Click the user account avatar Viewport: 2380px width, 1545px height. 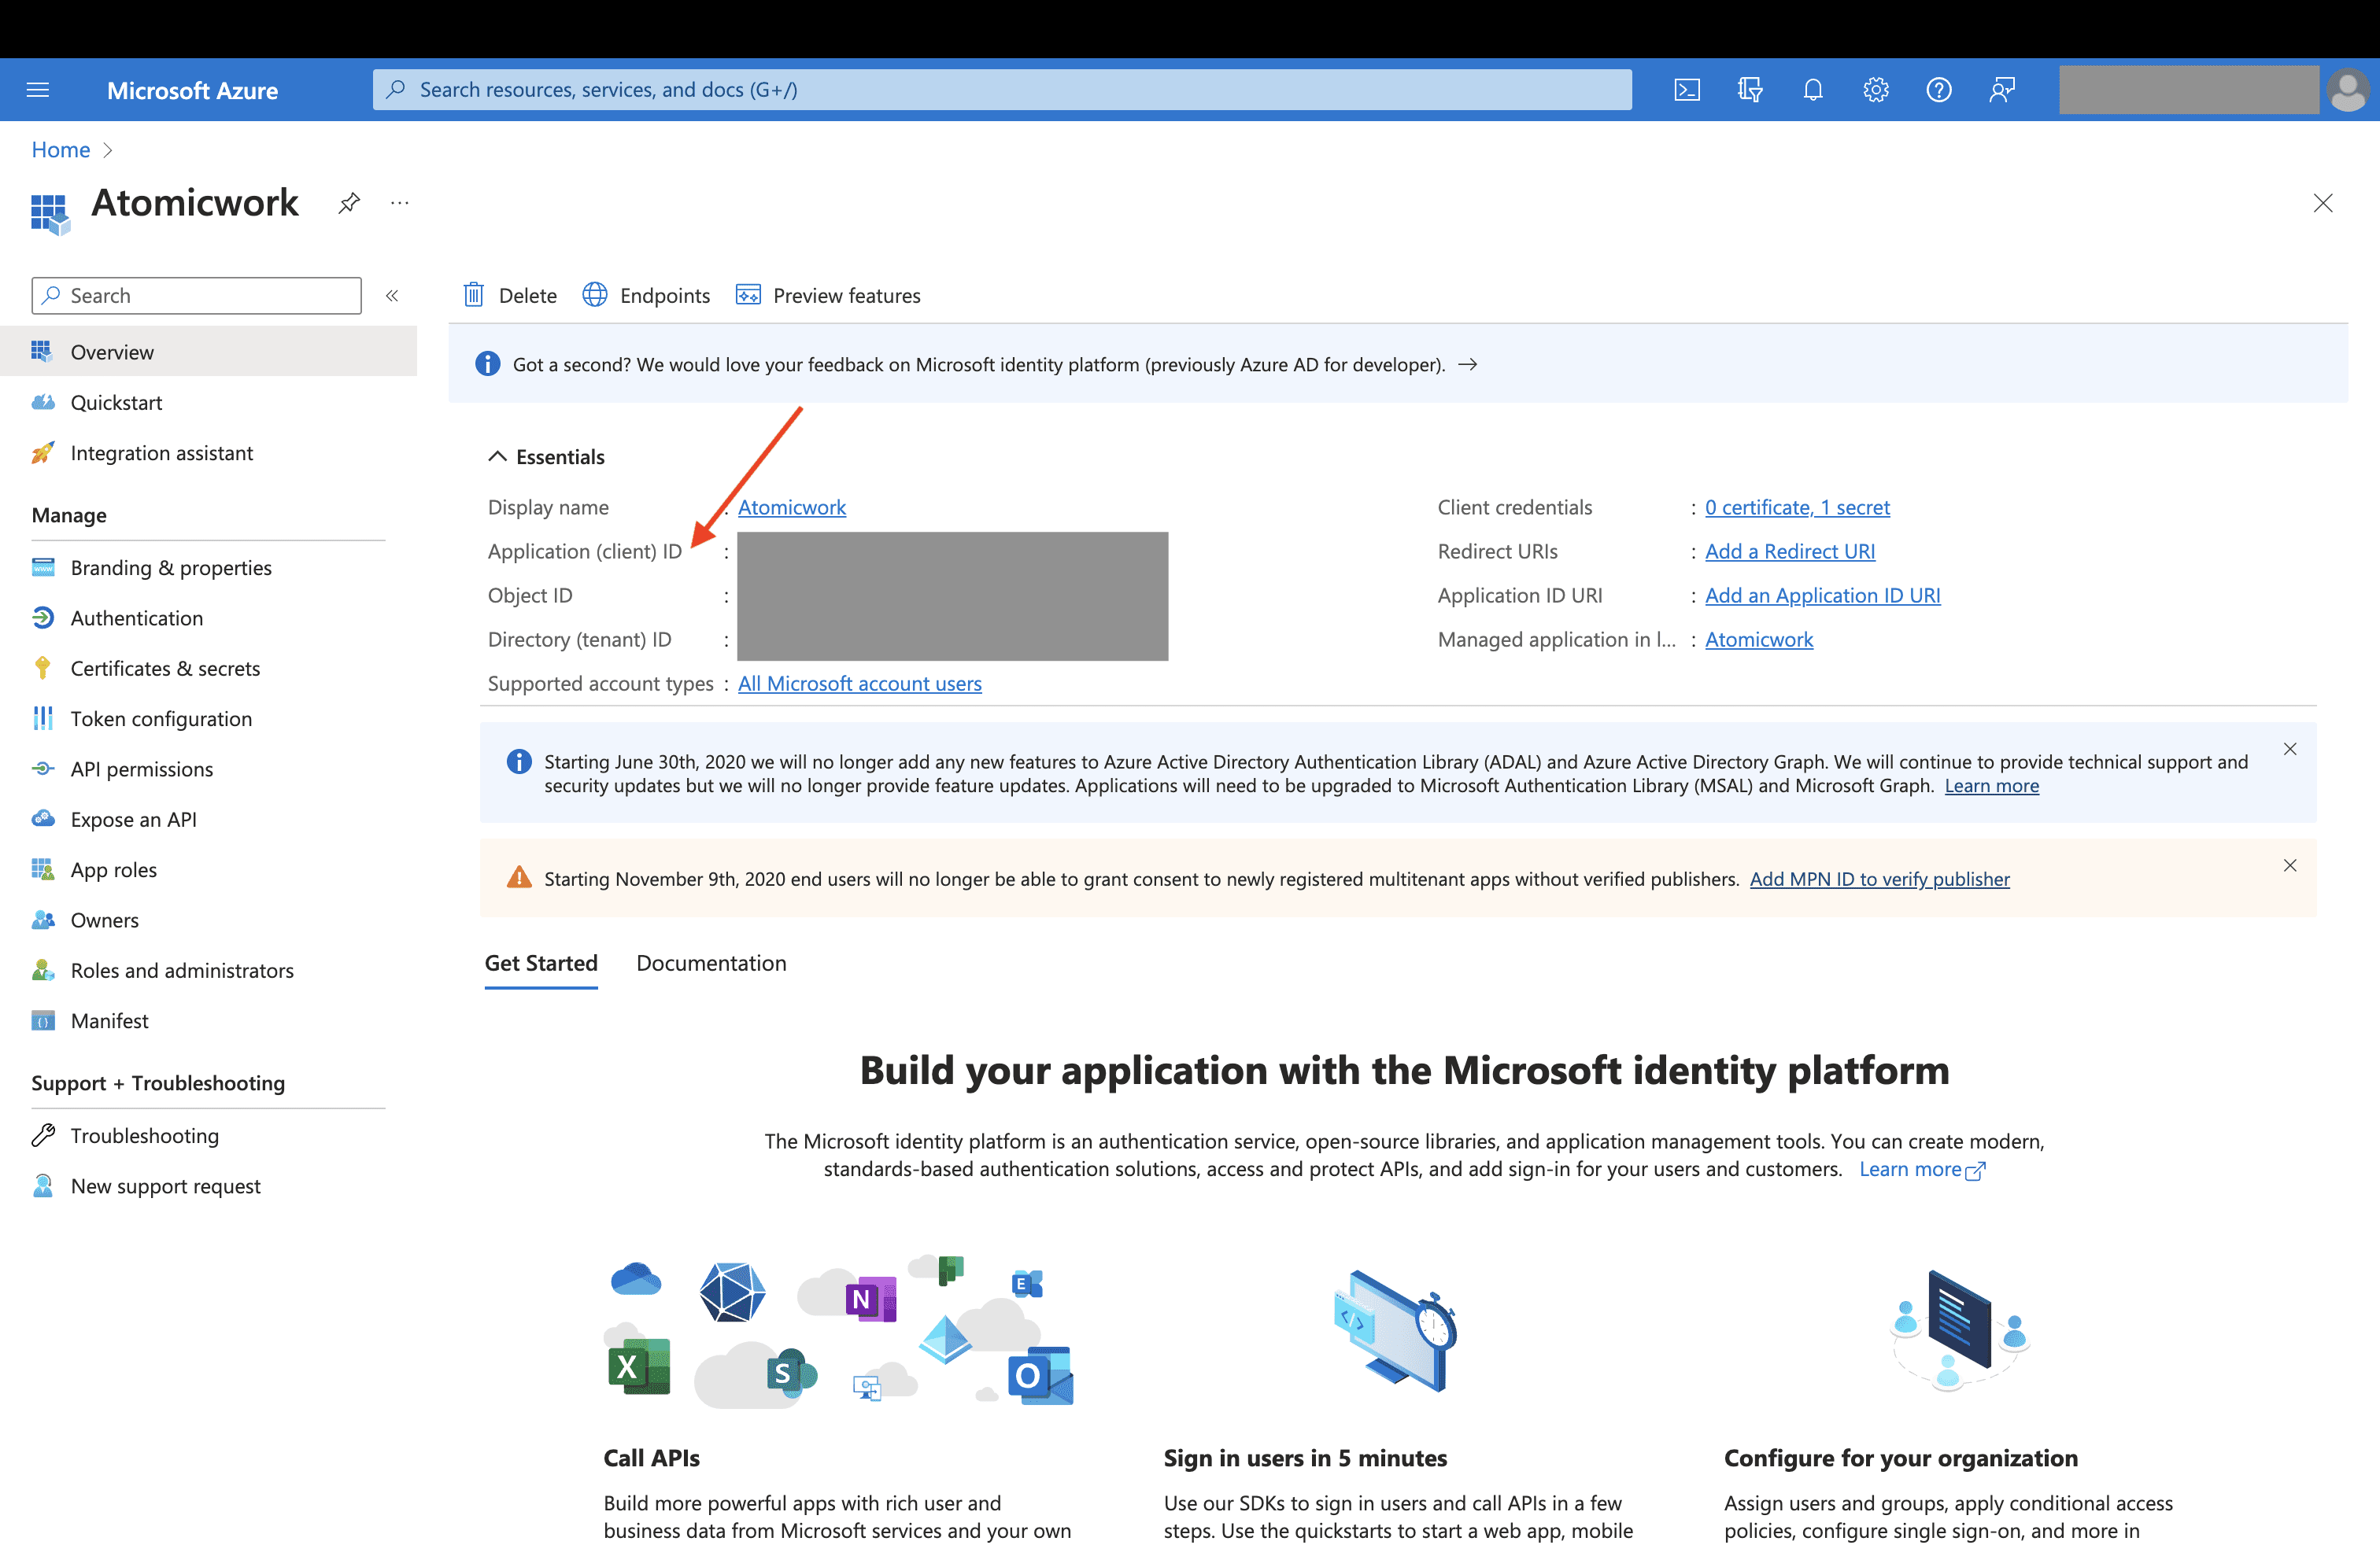(x=2348, y=90)
